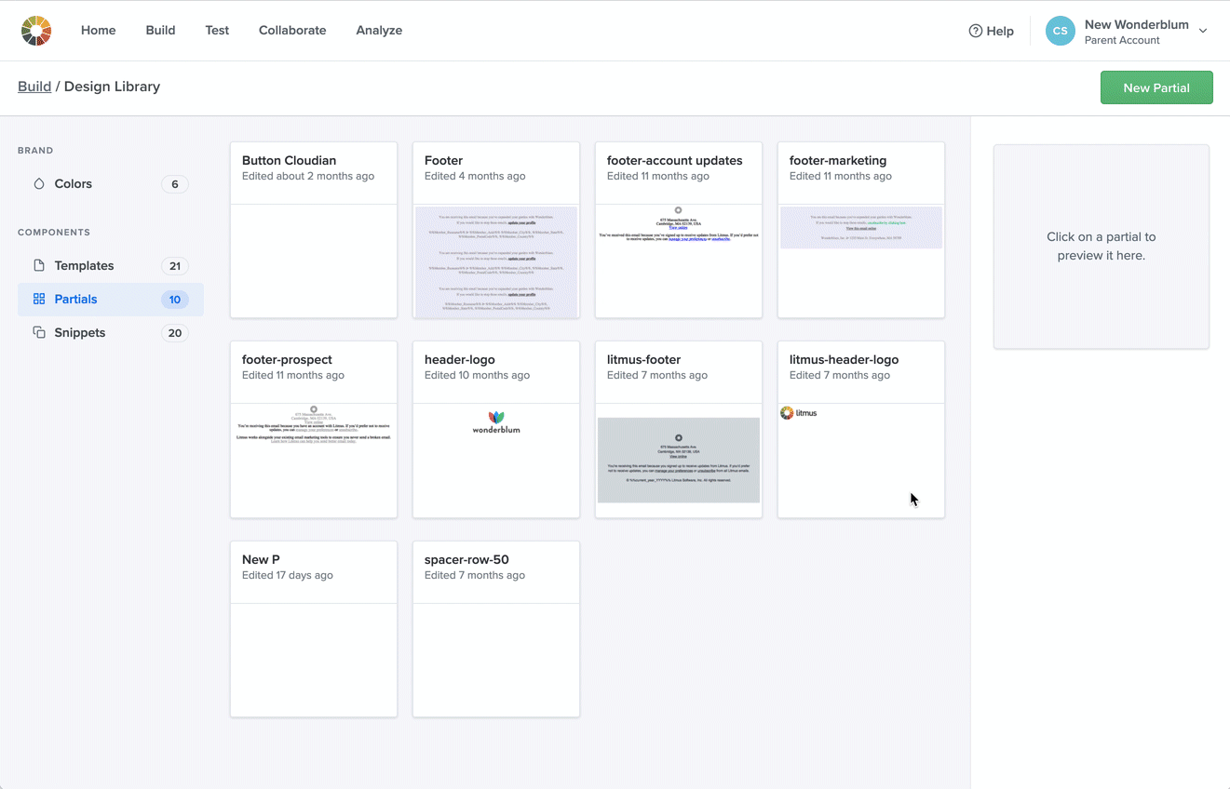Click the Partials grid icon

point(39,300)
